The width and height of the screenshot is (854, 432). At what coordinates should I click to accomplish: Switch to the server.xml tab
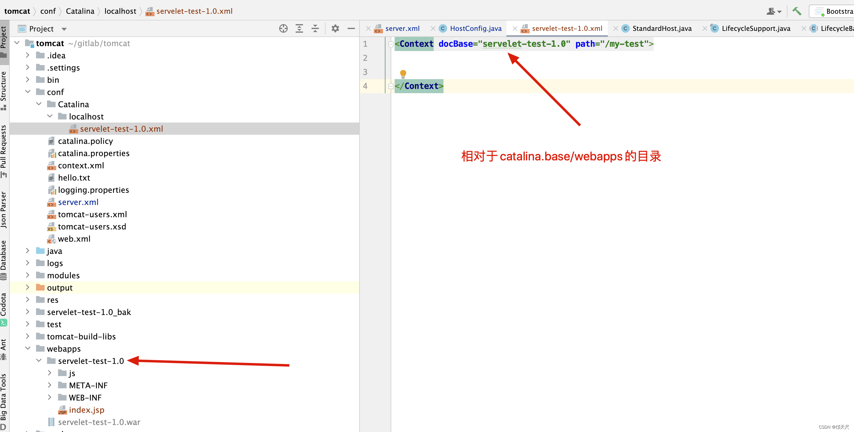click(402, 28)
